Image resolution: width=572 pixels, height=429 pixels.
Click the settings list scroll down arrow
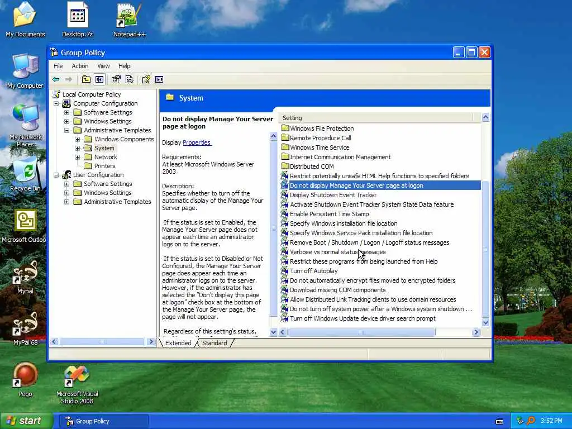[485, 322]
